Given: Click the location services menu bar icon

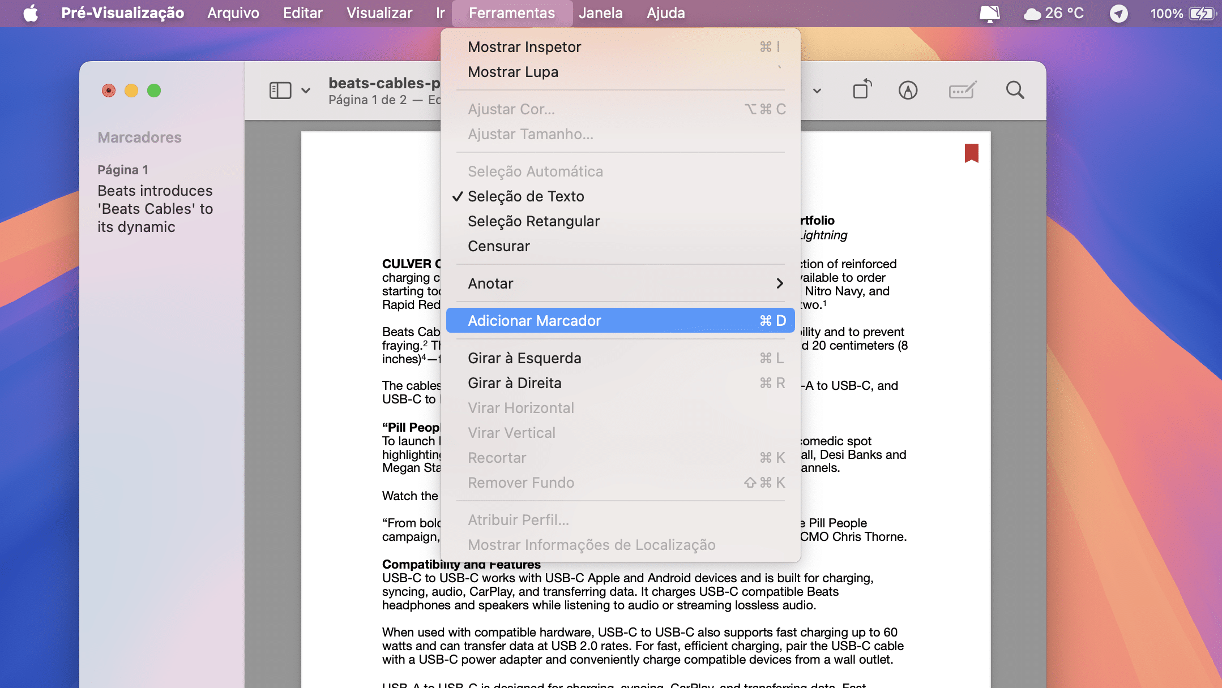Looking at the screenshot, I should [1118, 14].
